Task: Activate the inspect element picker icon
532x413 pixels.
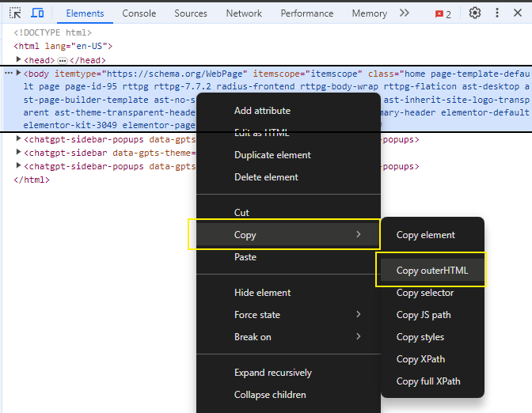Action: (15, 13)
